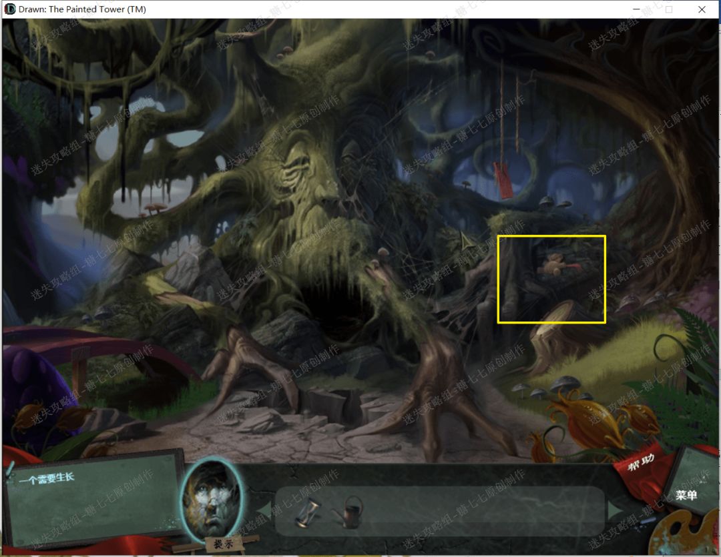Click the red swing hanging from the ropes

[x=503, y=181]
